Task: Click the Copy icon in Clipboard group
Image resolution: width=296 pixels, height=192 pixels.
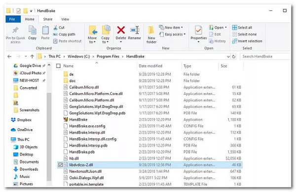Action: coord(32,30)
